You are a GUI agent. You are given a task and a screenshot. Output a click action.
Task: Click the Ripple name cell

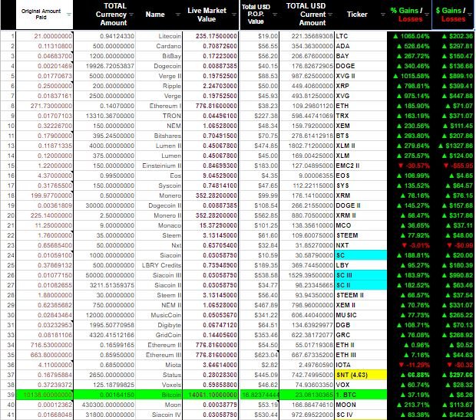[159, 86]
